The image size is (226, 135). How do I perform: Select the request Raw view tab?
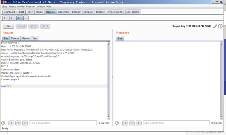(6, 38)
